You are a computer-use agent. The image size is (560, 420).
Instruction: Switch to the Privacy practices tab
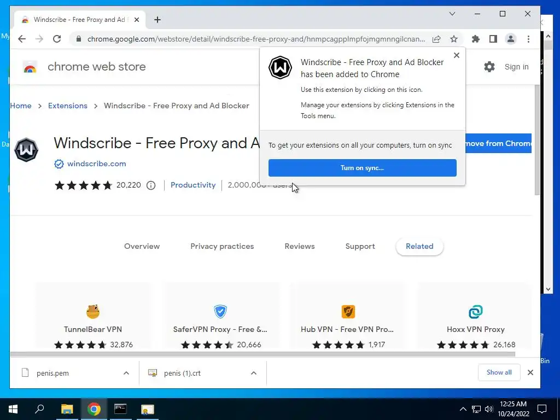point(222,246)
